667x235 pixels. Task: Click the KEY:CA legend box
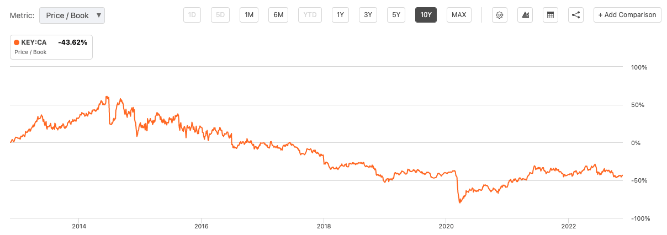51,47
